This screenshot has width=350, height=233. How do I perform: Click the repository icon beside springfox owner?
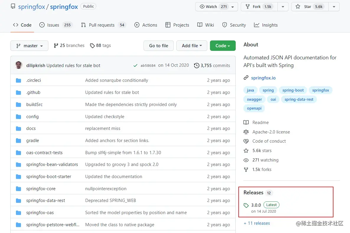(13, 6)
